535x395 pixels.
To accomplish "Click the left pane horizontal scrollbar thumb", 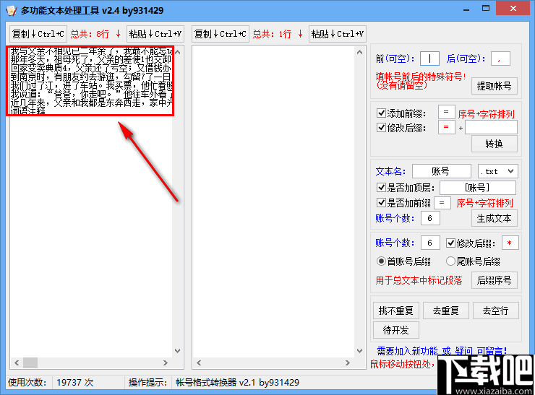I will 30,363.
